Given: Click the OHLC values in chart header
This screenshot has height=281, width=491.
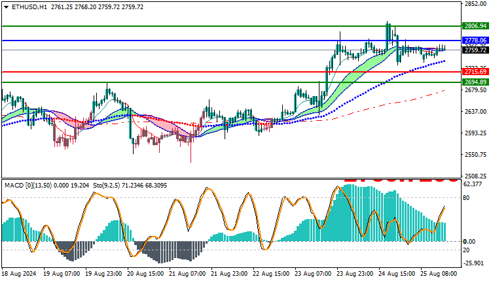Looking at the screenshot, I should [x=97, y=7].
